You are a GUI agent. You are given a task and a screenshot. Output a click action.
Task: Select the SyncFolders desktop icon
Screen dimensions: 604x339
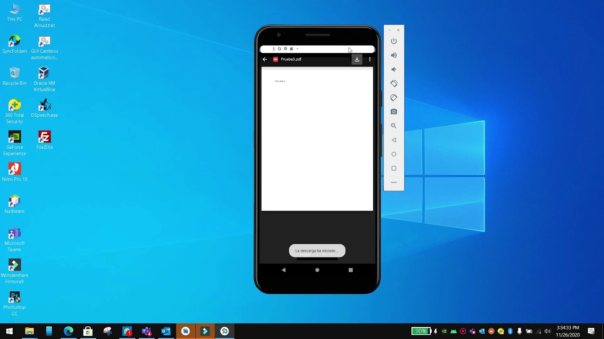(15, 45)
